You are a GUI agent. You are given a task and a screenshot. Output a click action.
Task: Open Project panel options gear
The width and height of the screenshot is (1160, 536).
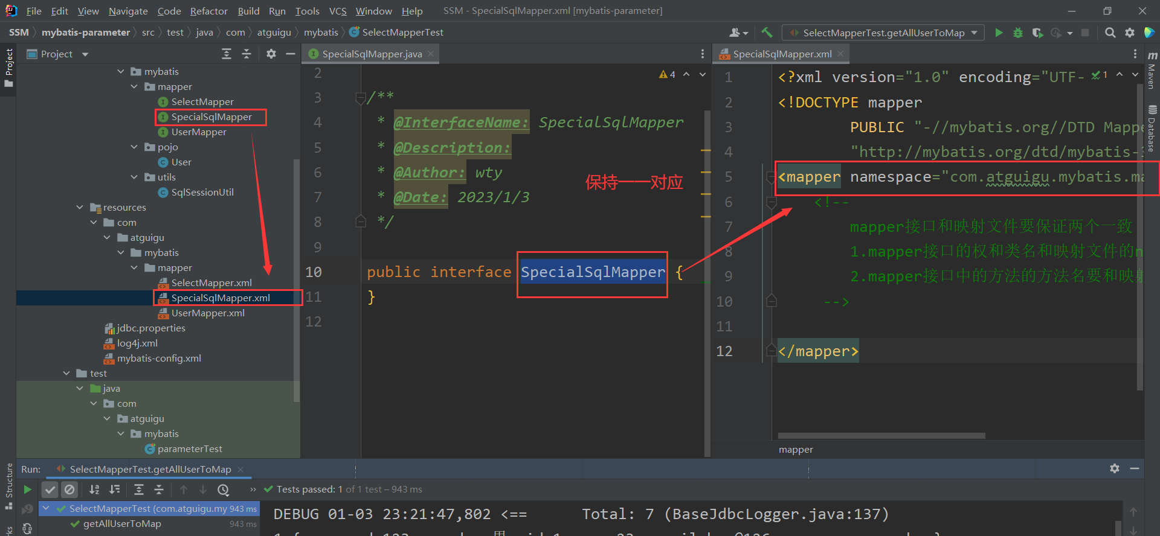271,54
